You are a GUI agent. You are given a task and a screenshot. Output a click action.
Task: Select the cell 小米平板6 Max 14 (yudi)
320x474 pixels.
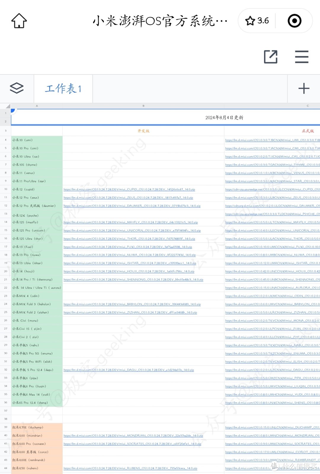tap(37, 395)
